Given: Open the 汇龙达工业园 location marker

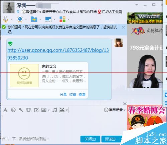Looking at the screenshot, I should (x=110, y=12).
